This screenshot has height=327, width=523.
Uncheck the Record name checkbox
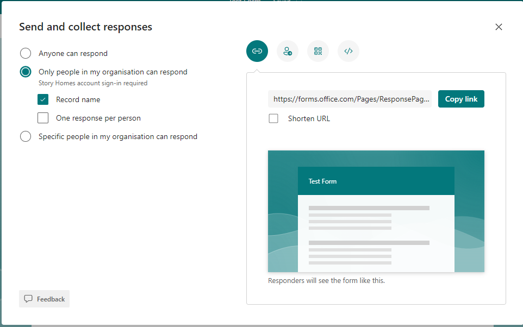pyautogui.click(x=43, y=99)
